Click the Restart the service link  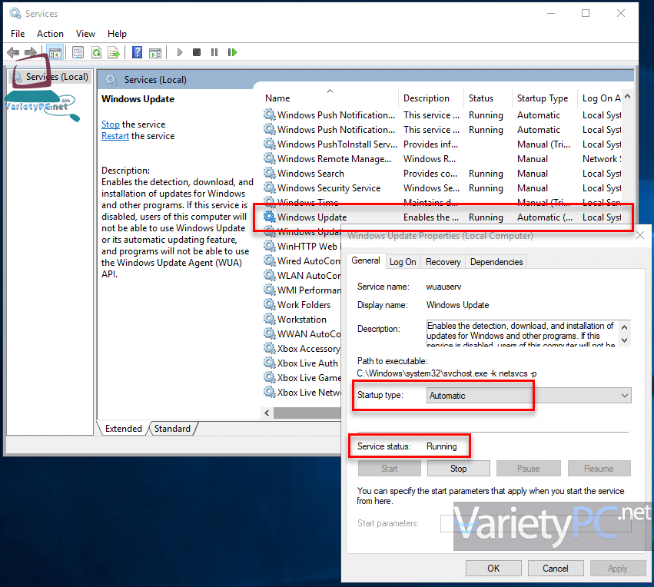[x=115, y=136]
